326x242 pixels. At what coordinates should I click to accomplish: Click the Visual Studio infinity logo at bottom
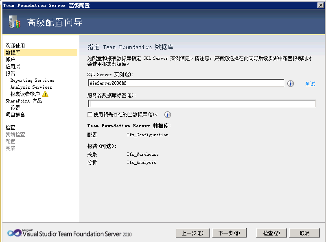click(14, 233)
